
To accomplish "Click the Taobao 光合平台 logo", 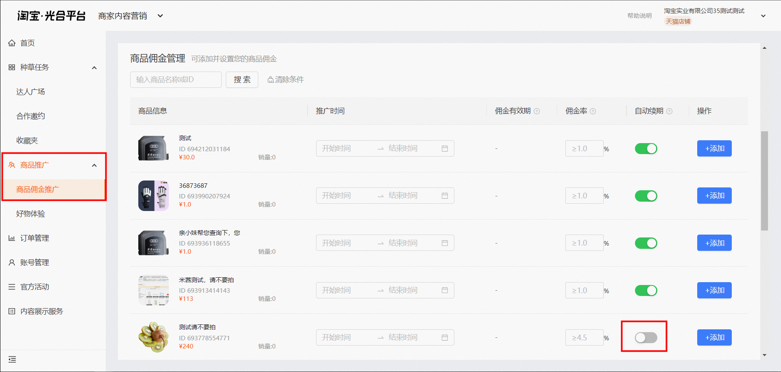I will pyautogui.click(x=51, y=16).
